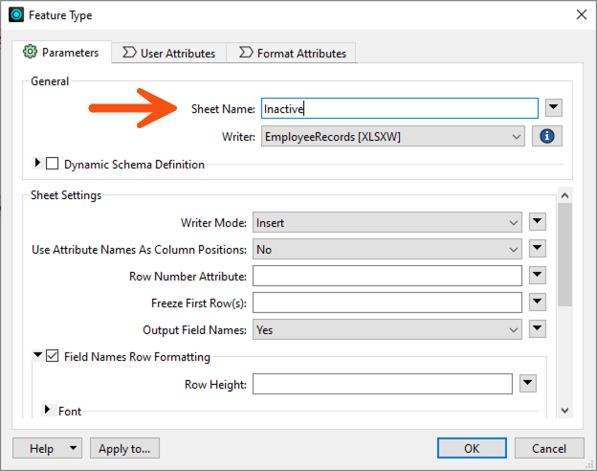Click the OK button
The image size is (597, 471).
tap(472, 448)
